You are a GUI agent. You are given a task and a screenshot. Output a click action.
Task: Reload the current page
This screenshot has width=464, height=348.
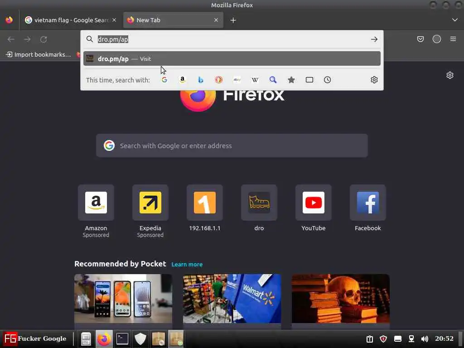coord(43,39)
